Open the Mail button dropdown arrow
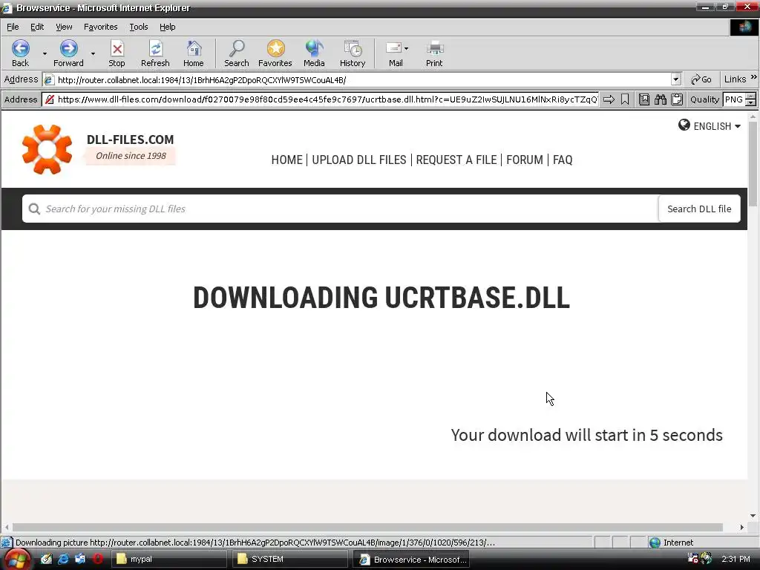 coord(406,48)
